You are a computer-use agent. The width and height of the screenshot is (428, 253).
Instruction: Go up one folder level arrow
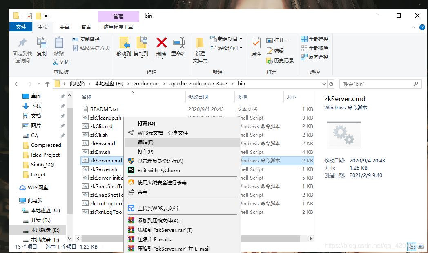(x=47, y=84)
